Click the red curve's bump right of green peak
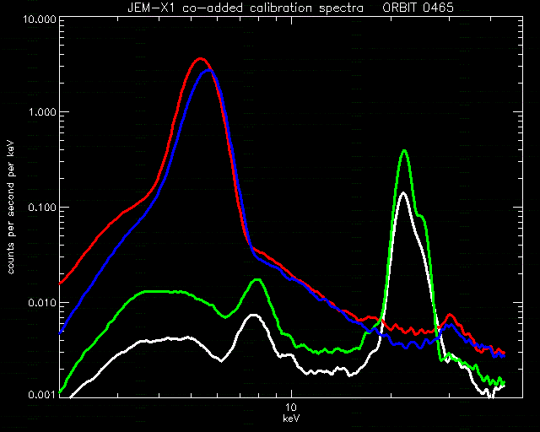Screen dimensions: 540x432 (x=450, y=315)
